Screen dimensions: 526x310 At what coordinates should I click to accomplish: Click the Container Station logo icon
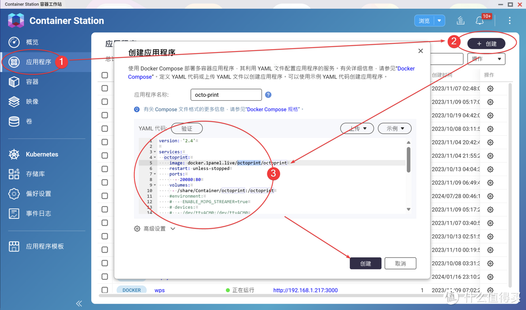point(16,21)
